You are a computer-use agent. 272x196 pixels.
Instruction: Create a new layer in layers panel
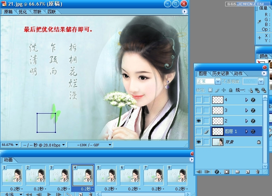point(248,172)
